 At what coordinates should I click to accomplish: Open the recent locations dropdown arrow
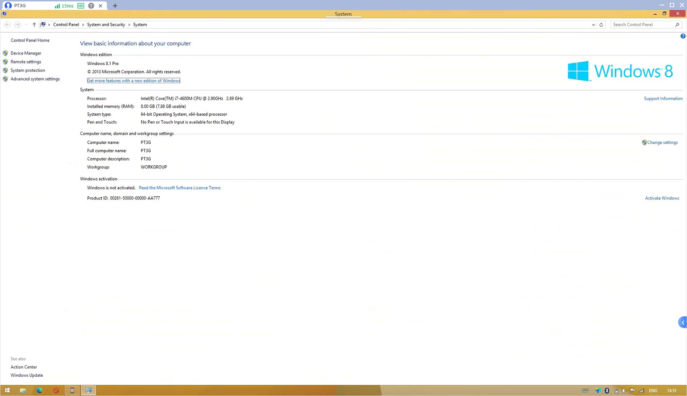[x=26, y=25]
